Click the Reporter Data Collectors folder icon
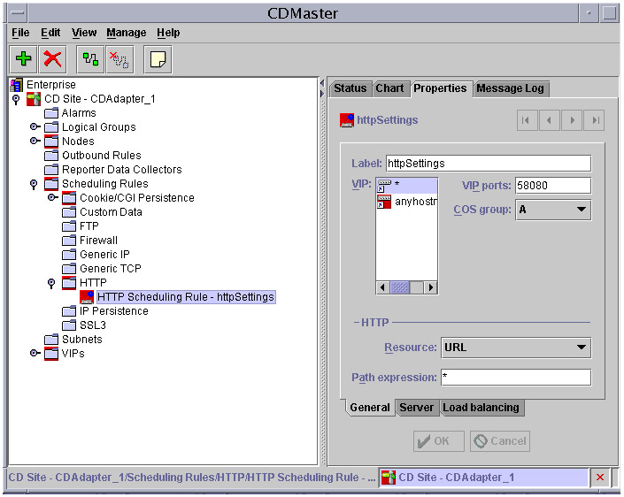Image resolution: width=624 pixels, height=497 pixels. click(51, 170)
